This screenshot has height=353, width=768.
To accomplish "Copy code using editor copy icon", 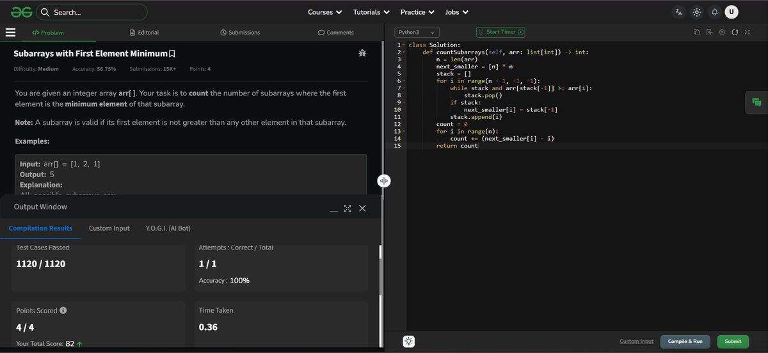I will coord(697,32).
